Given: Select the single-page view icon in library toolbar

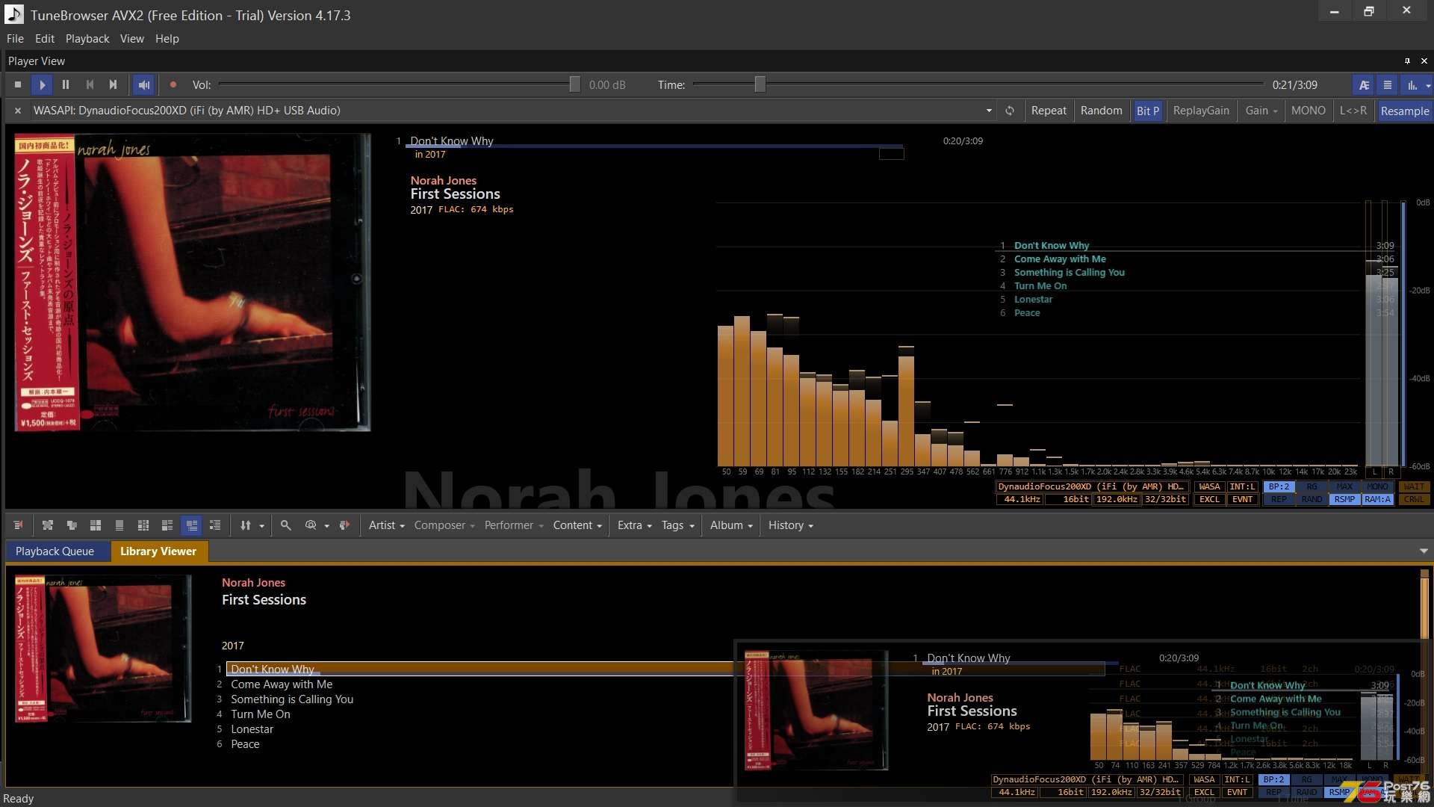Looking at the screenshot, I should click(119, 525).
